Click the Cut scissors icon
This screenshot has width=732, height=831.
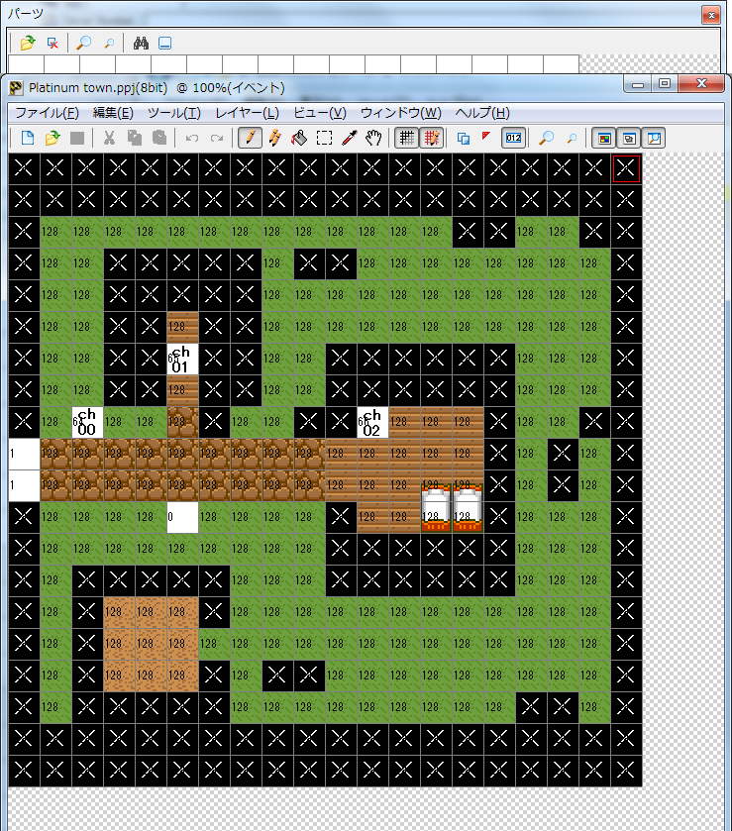click(109, 139)
